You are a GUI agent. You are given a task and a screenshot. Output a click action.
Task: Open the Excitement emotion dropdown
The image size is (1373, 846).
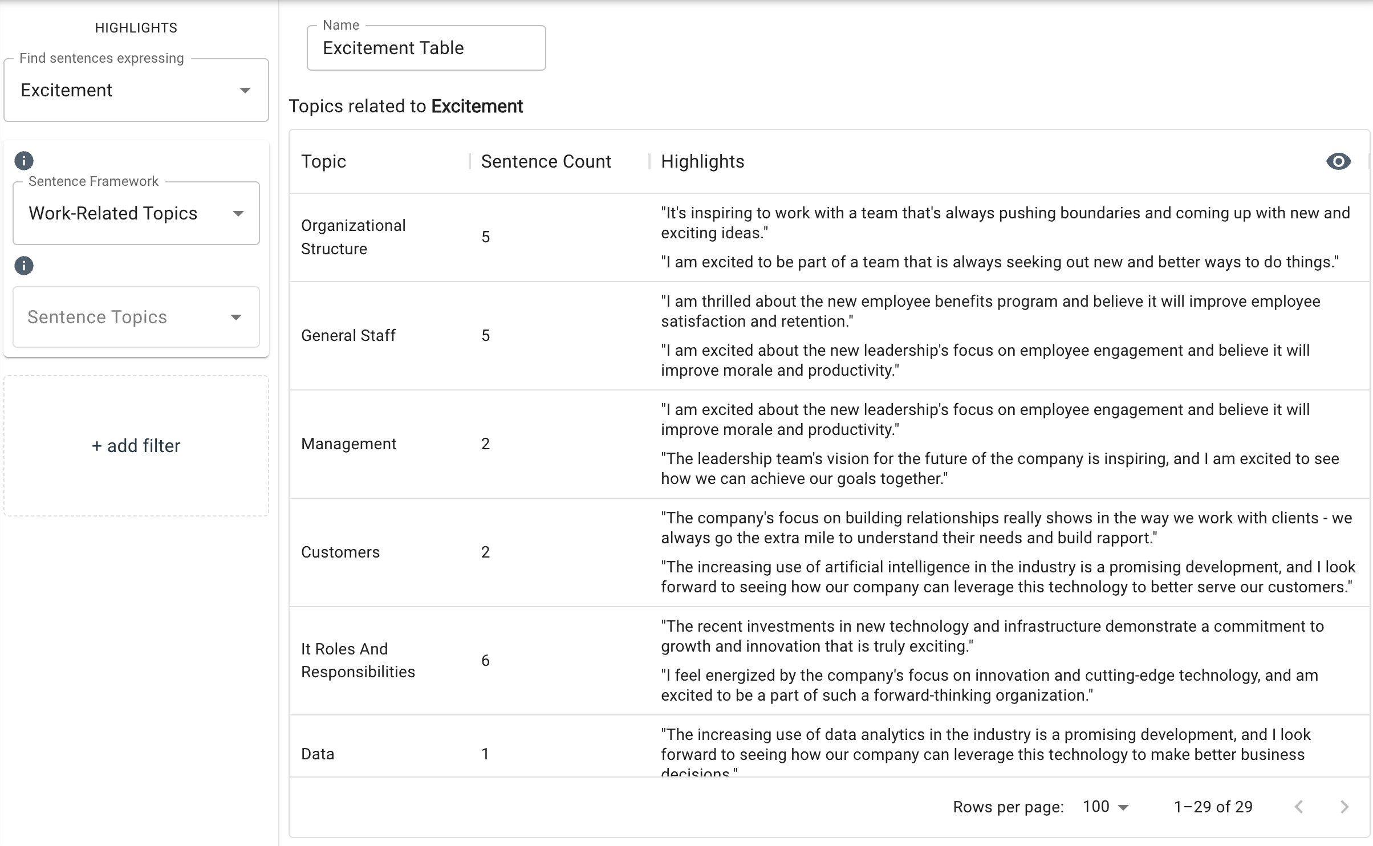pyautogui.click(x=136, y=90)
